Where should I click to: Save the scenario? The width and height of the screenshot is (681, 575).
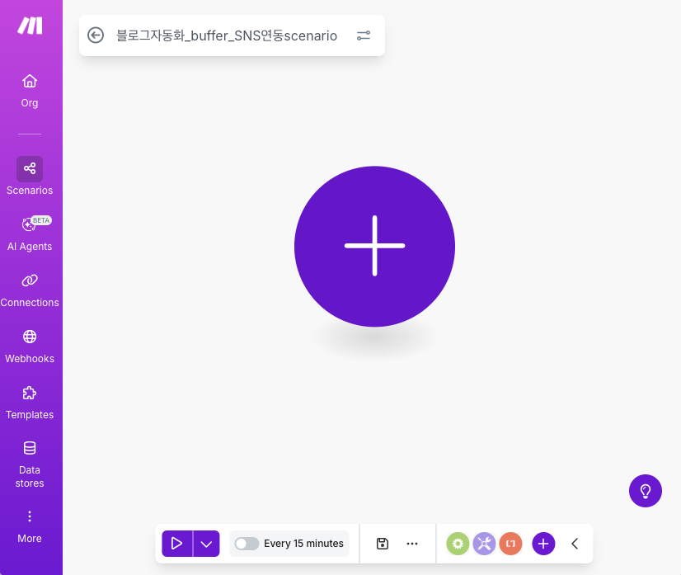(383, 544)
